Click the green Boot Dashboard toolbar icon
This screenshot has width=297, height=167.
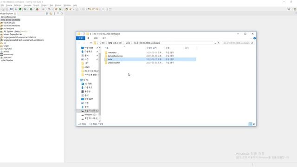(x=20, y=9)
